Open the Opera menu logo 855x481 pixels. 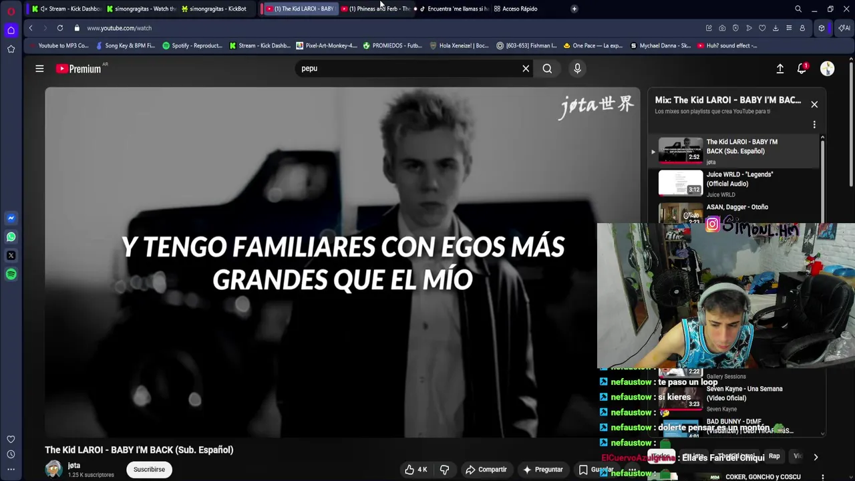(11, 11)
